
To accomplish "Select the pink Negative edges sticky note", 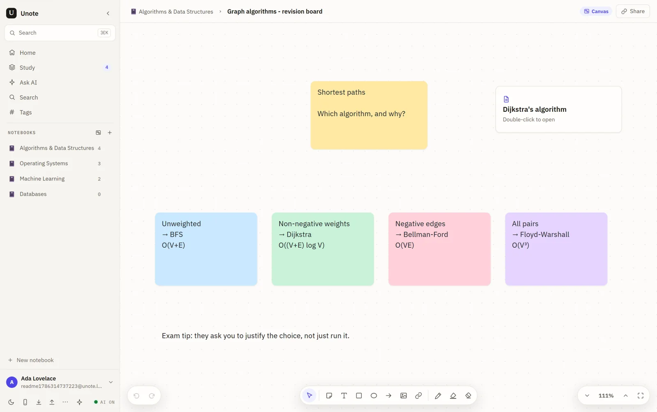I will tap(439, 249).
